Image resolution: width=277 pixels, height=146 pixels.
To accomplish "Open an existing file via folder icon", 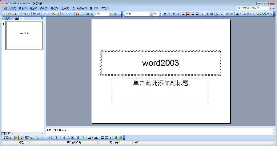I will point(10,14).
